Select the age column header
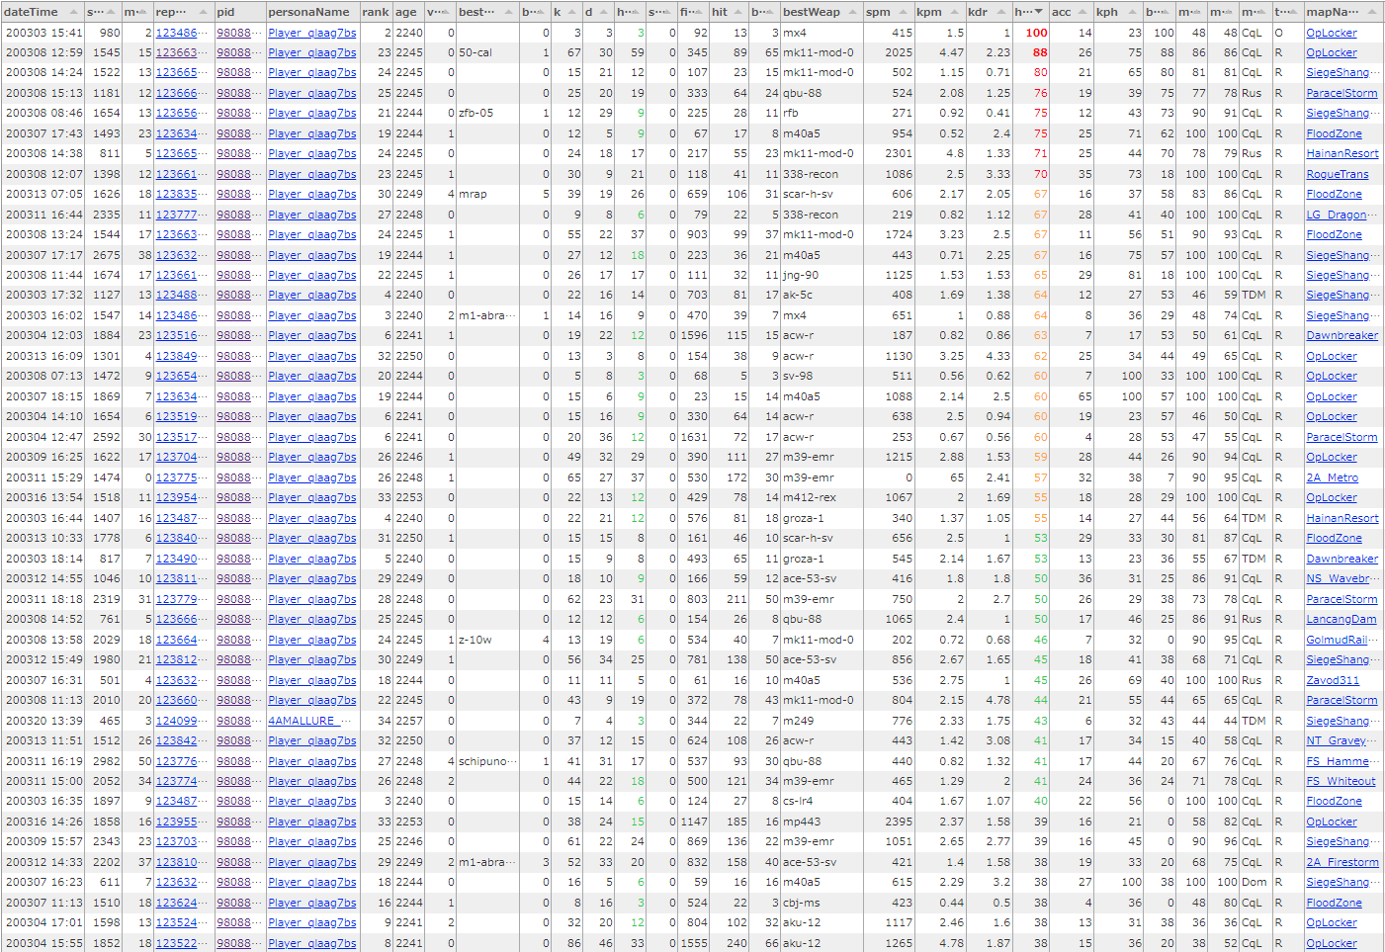The image size is (1385, 952). pos(408,12)
